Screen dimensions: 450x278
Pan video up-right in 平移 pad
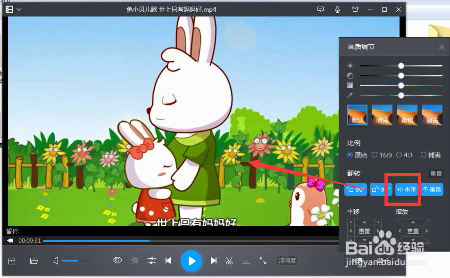378,222
